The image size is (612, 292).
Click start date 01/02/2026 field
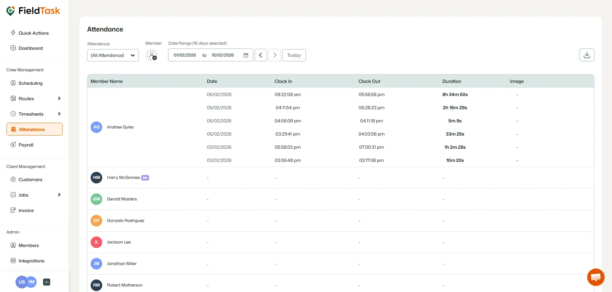point(185,55)
